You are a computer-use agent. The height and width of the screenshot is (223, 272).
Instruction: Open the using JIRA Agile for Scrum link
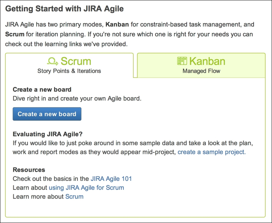(x=86, y=187)
